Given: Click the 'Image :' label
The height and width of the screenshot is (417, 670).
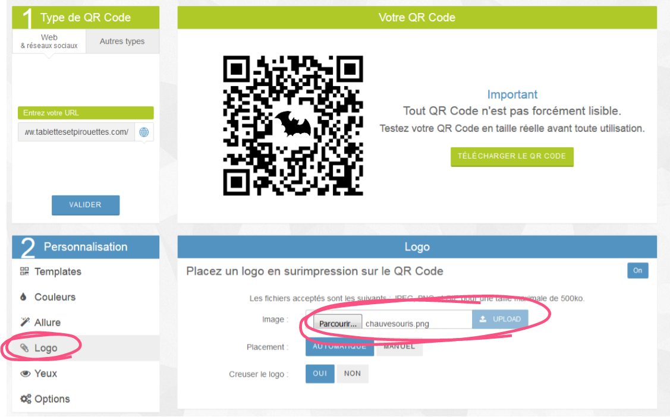Looking at the screenshot, I should pos(275,319).
